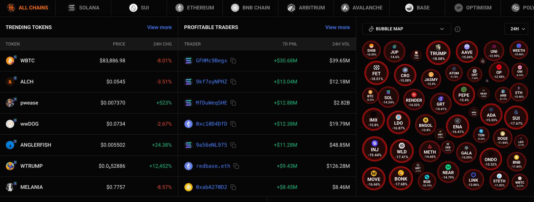Click the AAVE bubble showing -15.04%

pos(467,52)
